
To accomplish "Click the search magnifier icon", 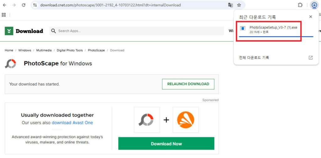I will [53, 31].
